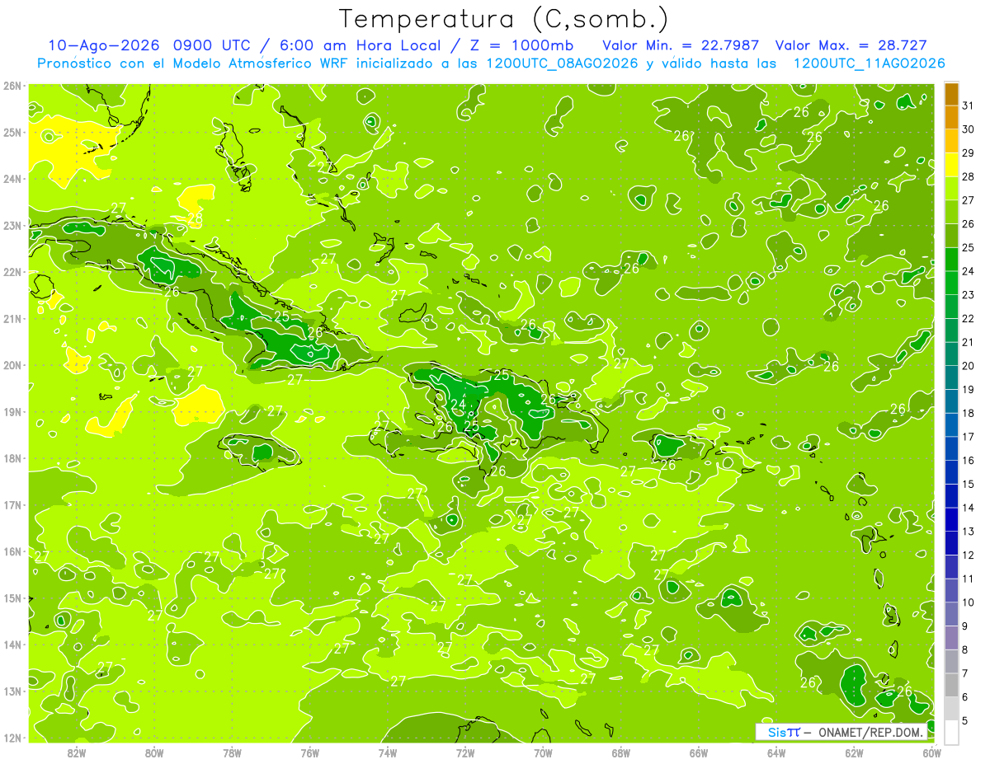
Task: Click the 66W longitude axis label
Action: click(x=699, y=752)
